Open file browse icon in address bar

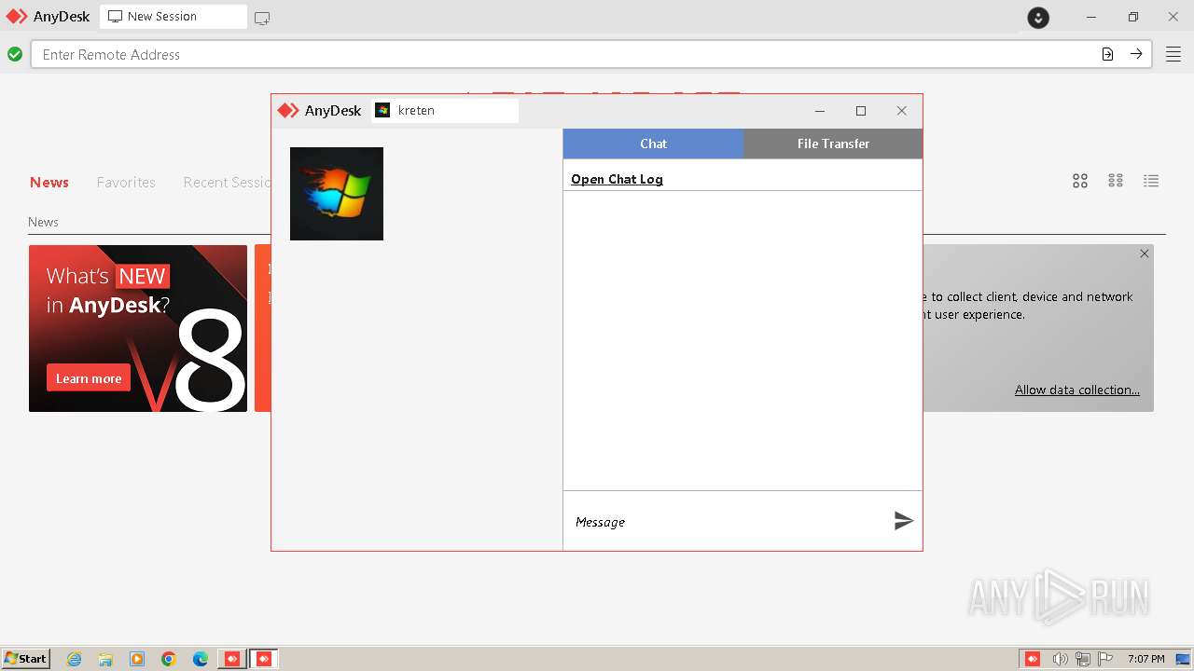(1107, 54)
